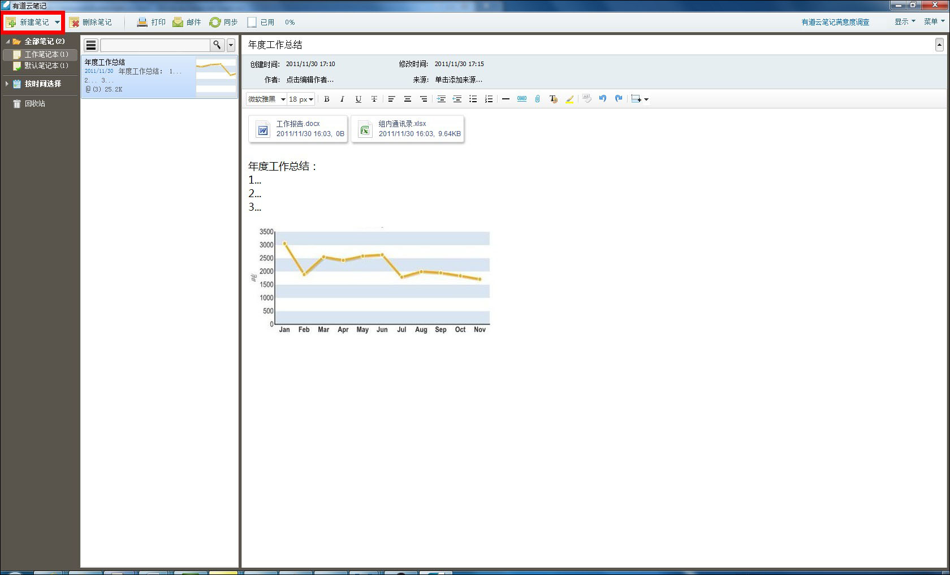
Task: Insert numbered list
Action: [x=489, y=99]
